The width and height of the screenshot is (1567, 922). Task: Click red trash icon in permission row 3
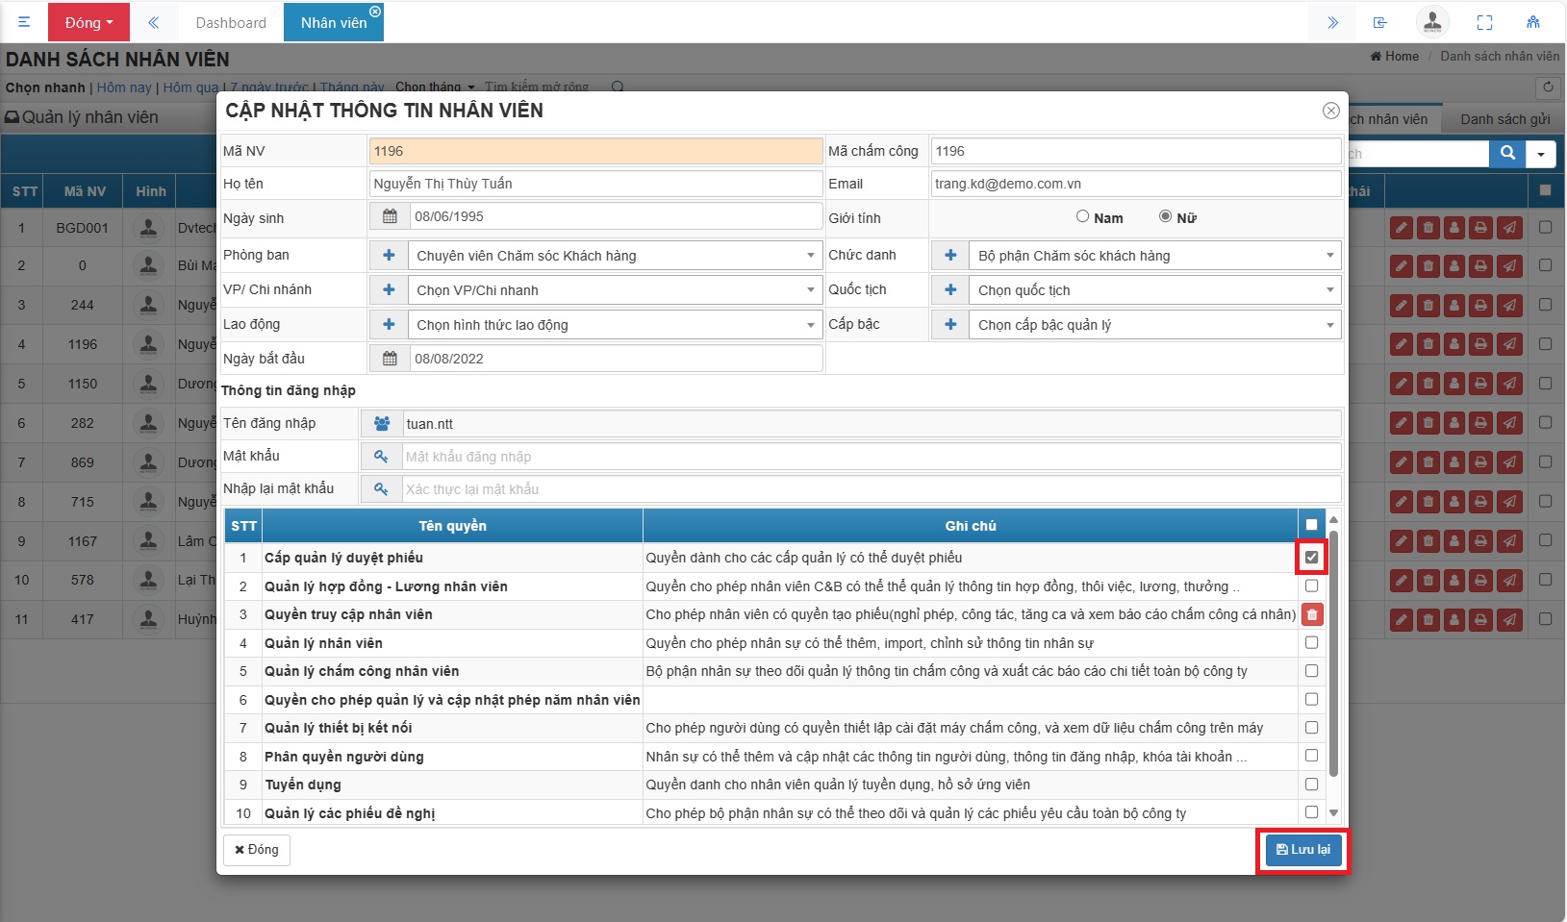(x=1311, y=614)
